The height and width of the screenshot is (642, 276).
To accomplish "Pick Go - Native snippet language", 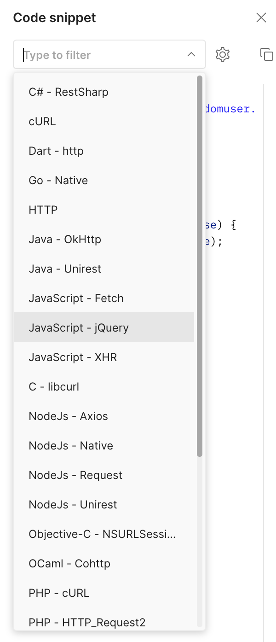I will pyautogui.click(x=58, y=181).
